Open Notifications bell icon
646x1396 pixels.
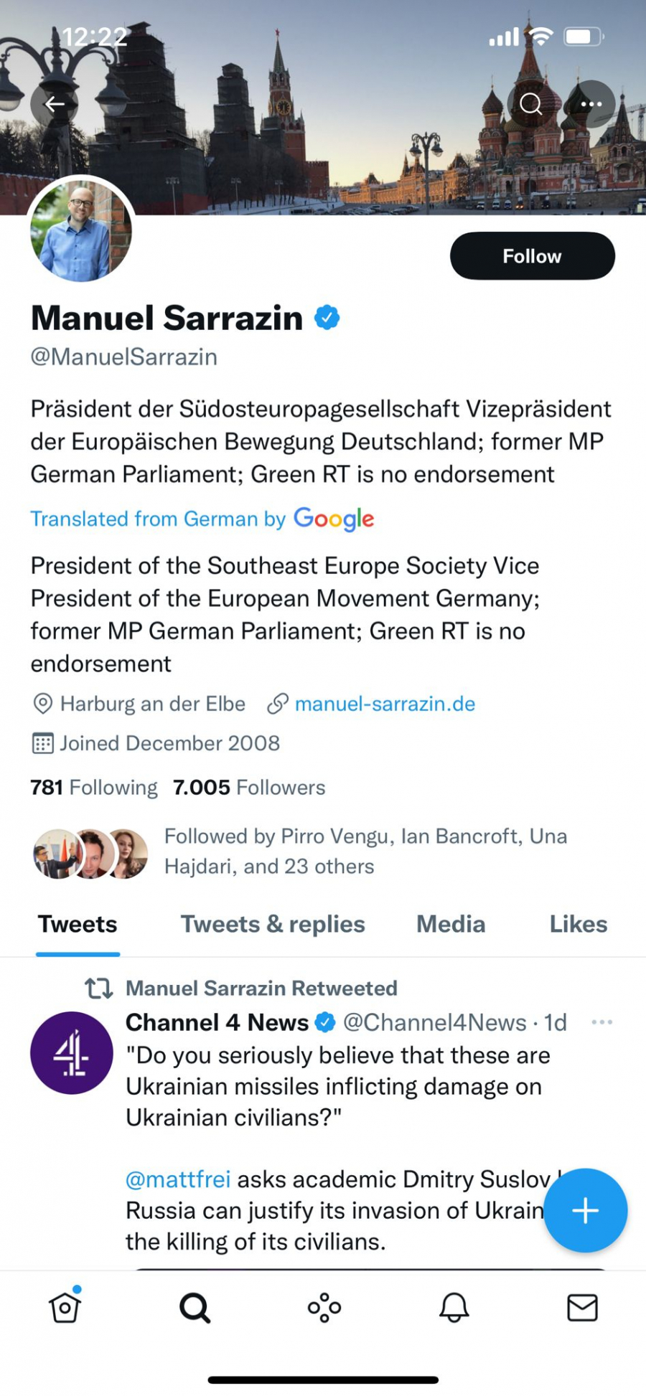click(x=454, y=1307)
